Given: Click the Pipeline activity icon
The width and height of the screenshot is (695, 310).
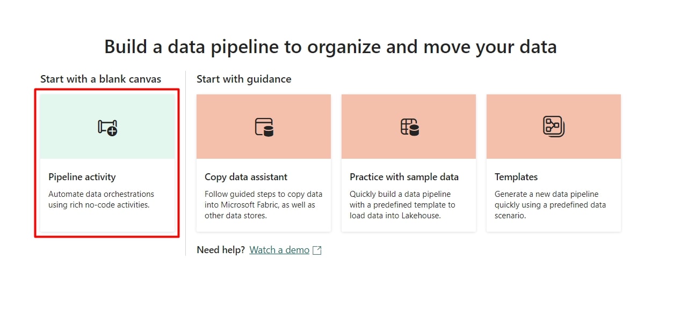Looking at the screenshot, I should click(107, 127).
